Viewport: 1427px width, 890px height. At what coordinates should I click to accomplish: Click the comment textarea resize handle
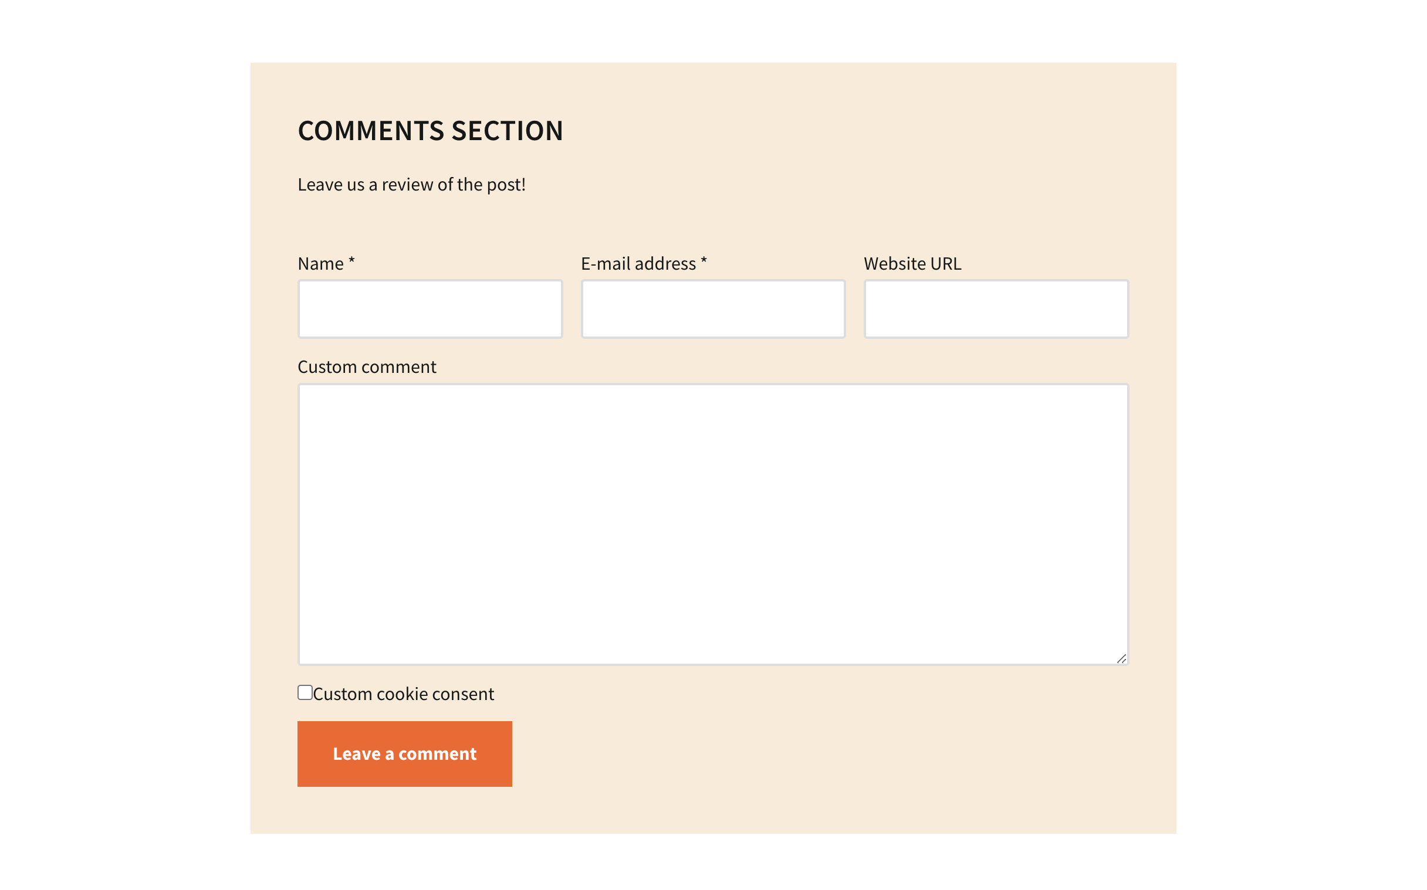[x=1121, y=658]
